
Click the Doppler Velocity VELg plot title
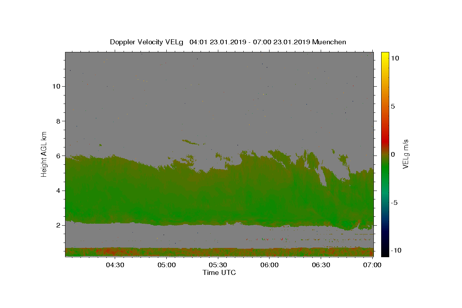pyautogui.click(x=228, y=42)
